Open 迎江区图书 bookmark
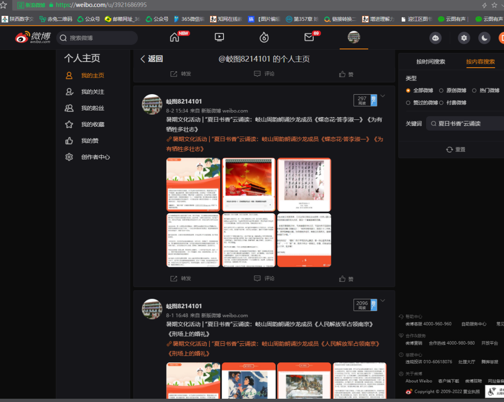This screenshot has width=504, height=402. (417, 19)
